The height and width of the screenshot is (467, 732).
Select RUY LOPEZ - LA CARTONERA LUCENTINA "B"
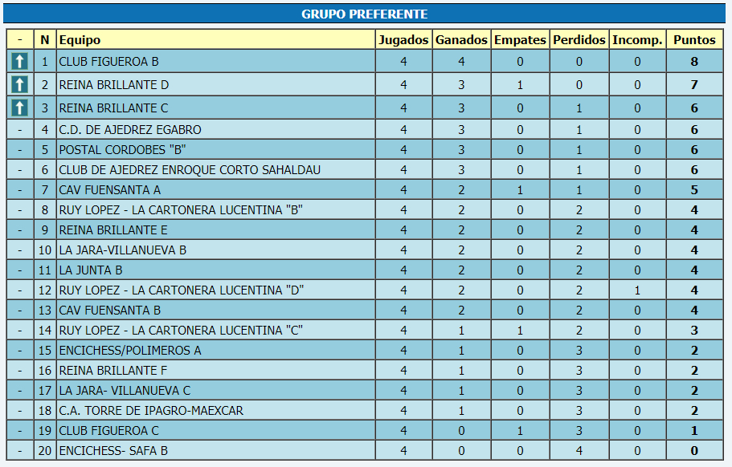pos(181,209)
